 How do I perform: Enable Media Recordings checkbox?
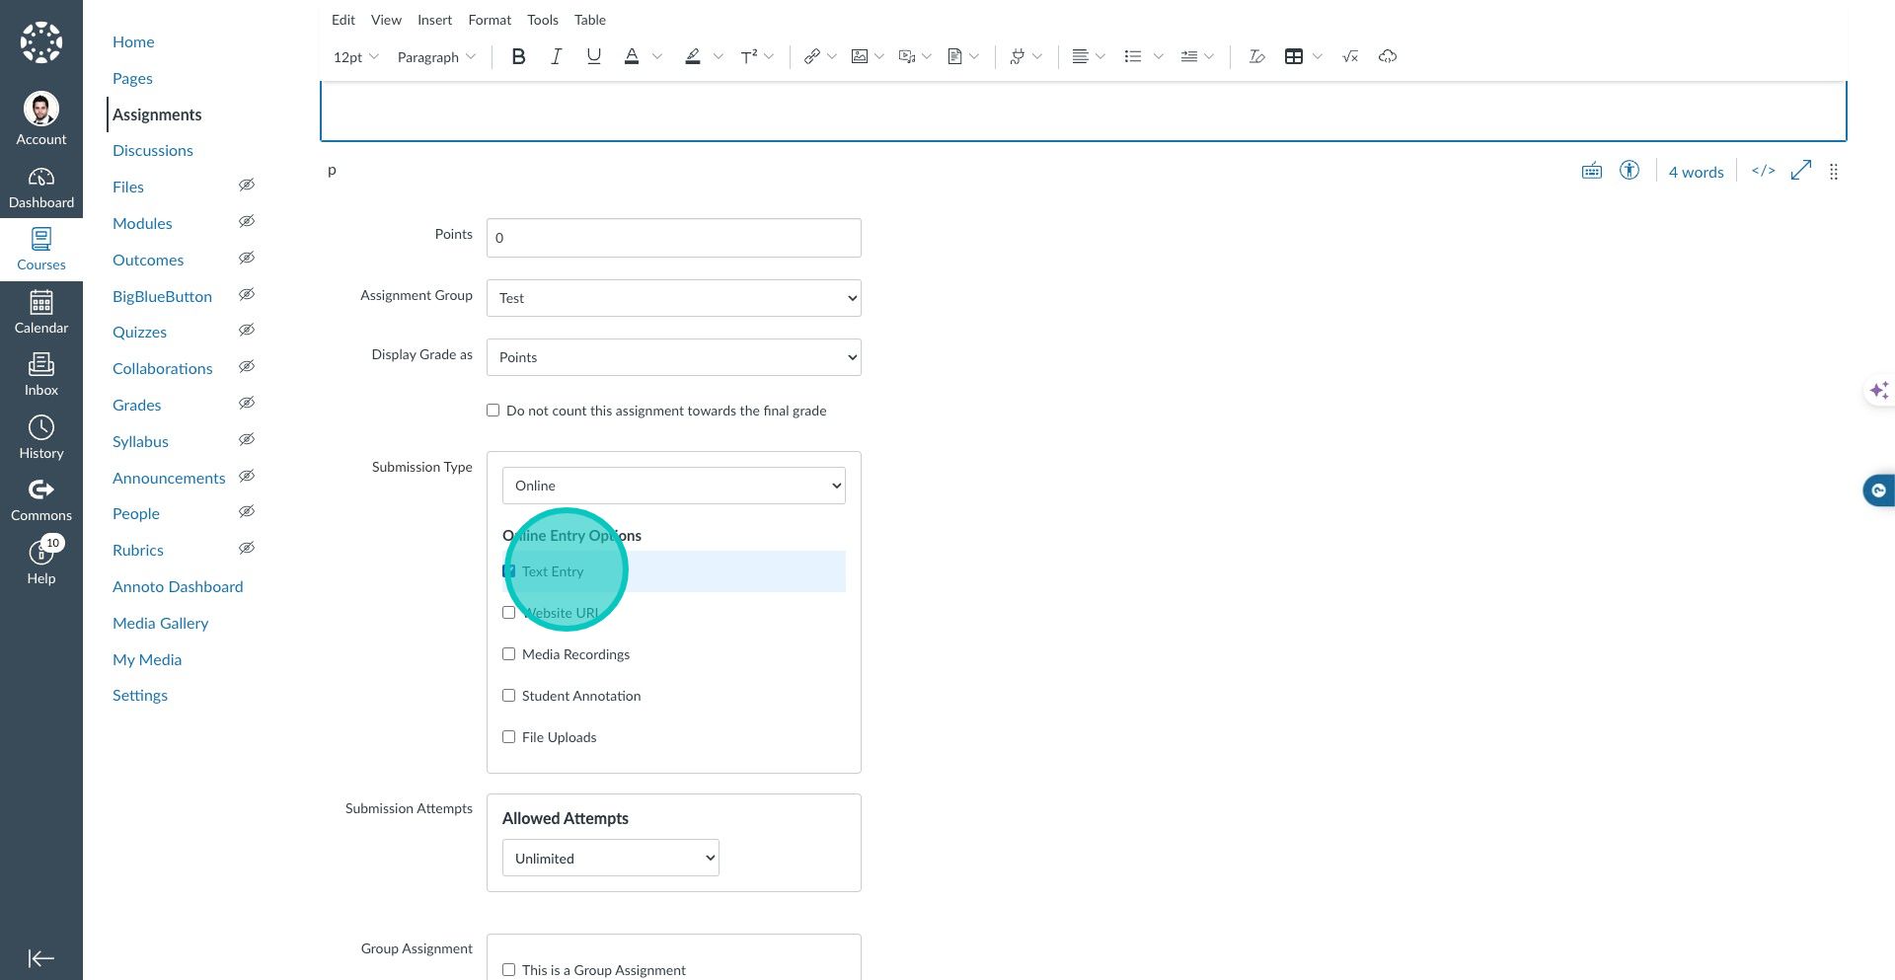pyautogui.click(x=509, y=654)
